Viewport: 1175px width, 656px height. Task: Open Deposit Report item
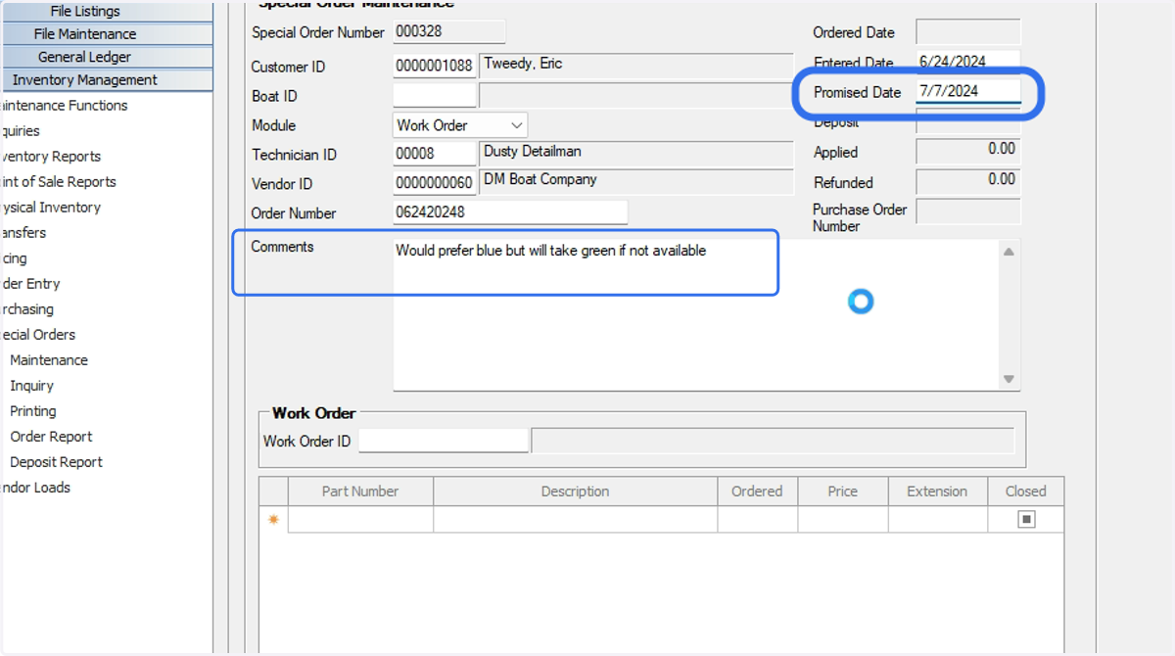click(56, 462)
